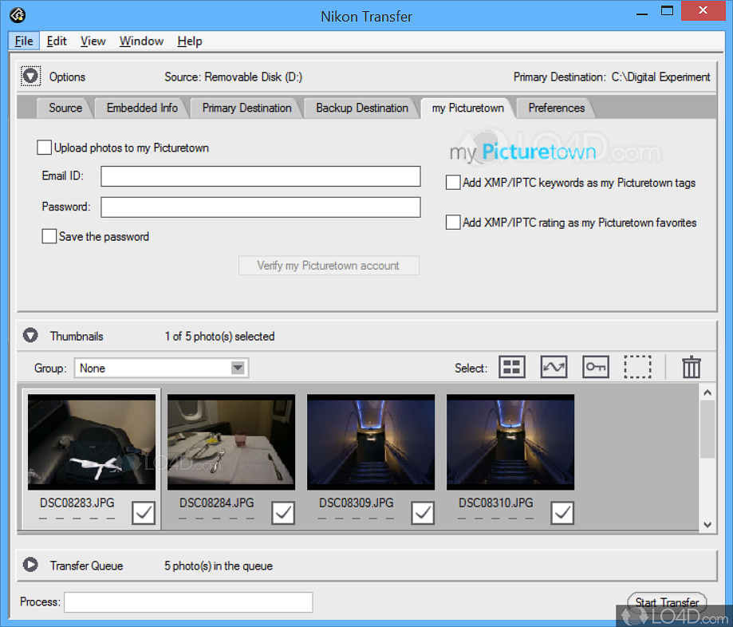Click the trash can delete icon
733x627 pixels.
tap(691, 367)
